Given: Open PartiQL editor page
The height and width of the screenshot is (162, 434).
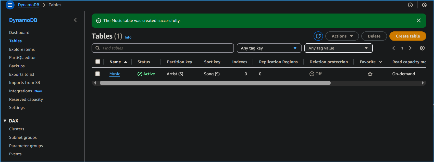Looking at the screenshot, I should (x=22, y=58).
